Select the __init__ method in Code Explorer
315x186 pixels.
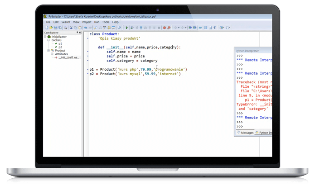69,57
